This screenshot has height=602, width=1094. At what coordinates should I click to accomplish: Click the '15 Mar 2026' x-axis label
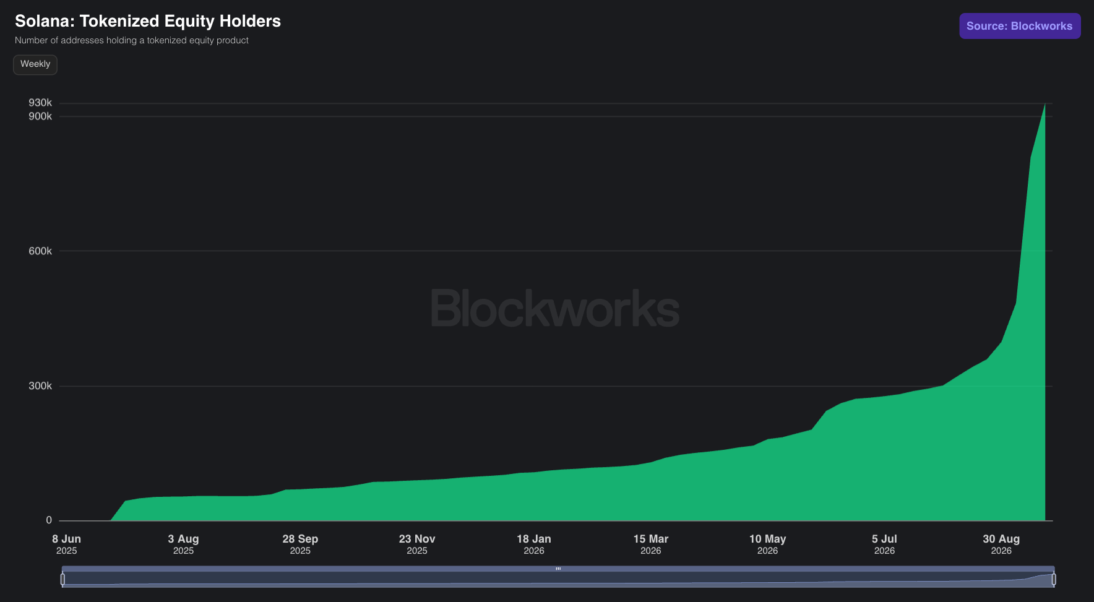[x=651, y=544]
